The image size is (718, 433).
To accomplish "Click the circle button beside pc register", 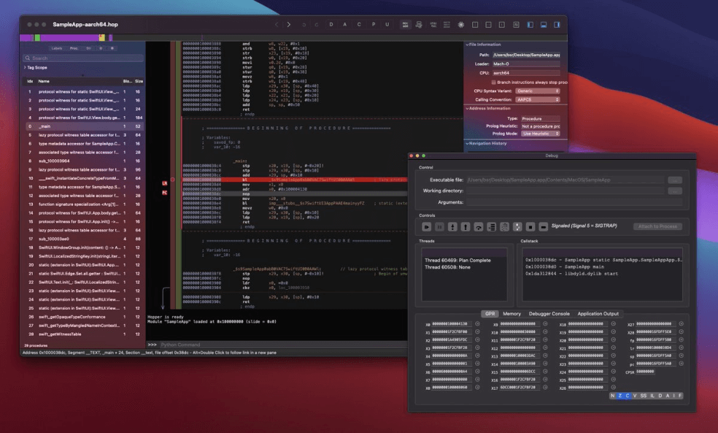I will tap(681, 364).
